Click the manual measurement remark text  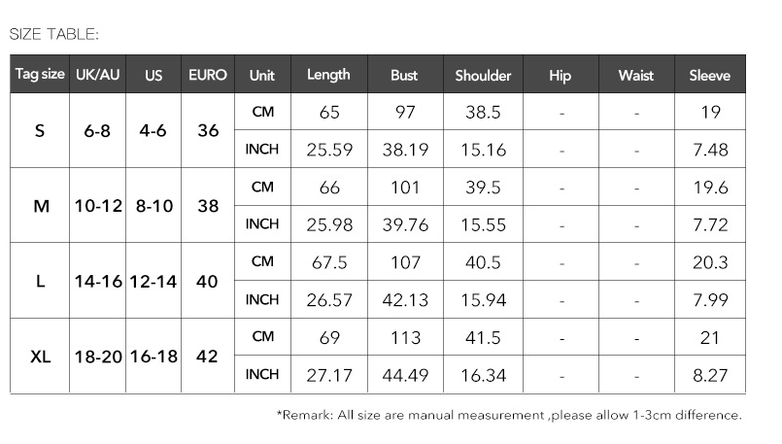pos(510,415)
